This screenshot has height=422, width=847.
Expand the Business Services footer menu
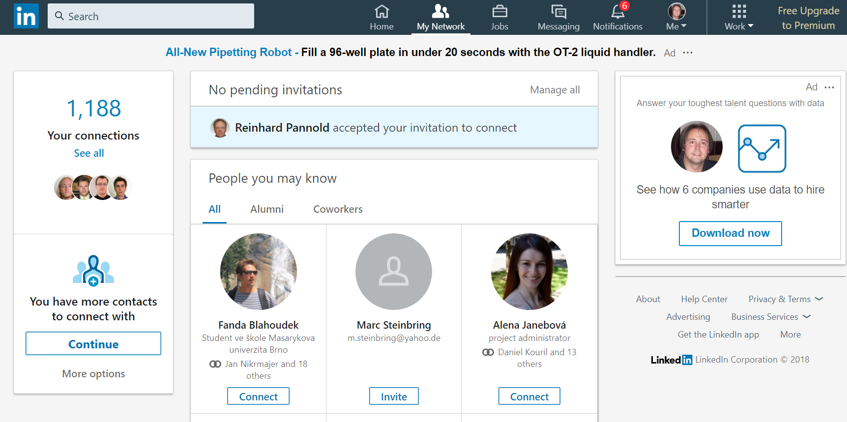(771, 317)
